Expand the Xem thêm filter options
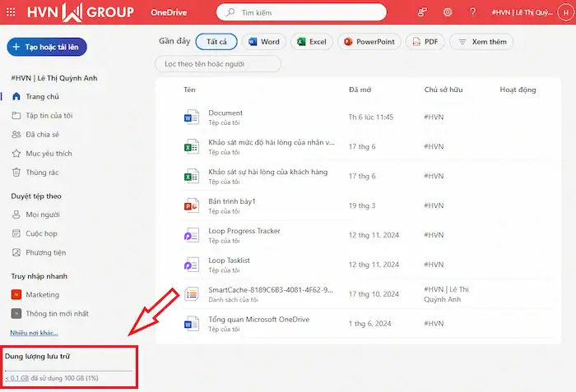This screenshot has width=576, height=392. (481, 42)
